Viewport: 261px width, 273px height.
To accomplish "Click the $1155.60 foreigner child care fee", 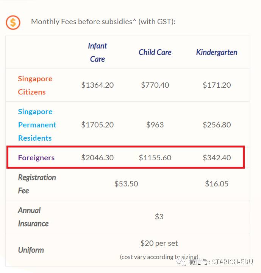I will coord(155,158).
